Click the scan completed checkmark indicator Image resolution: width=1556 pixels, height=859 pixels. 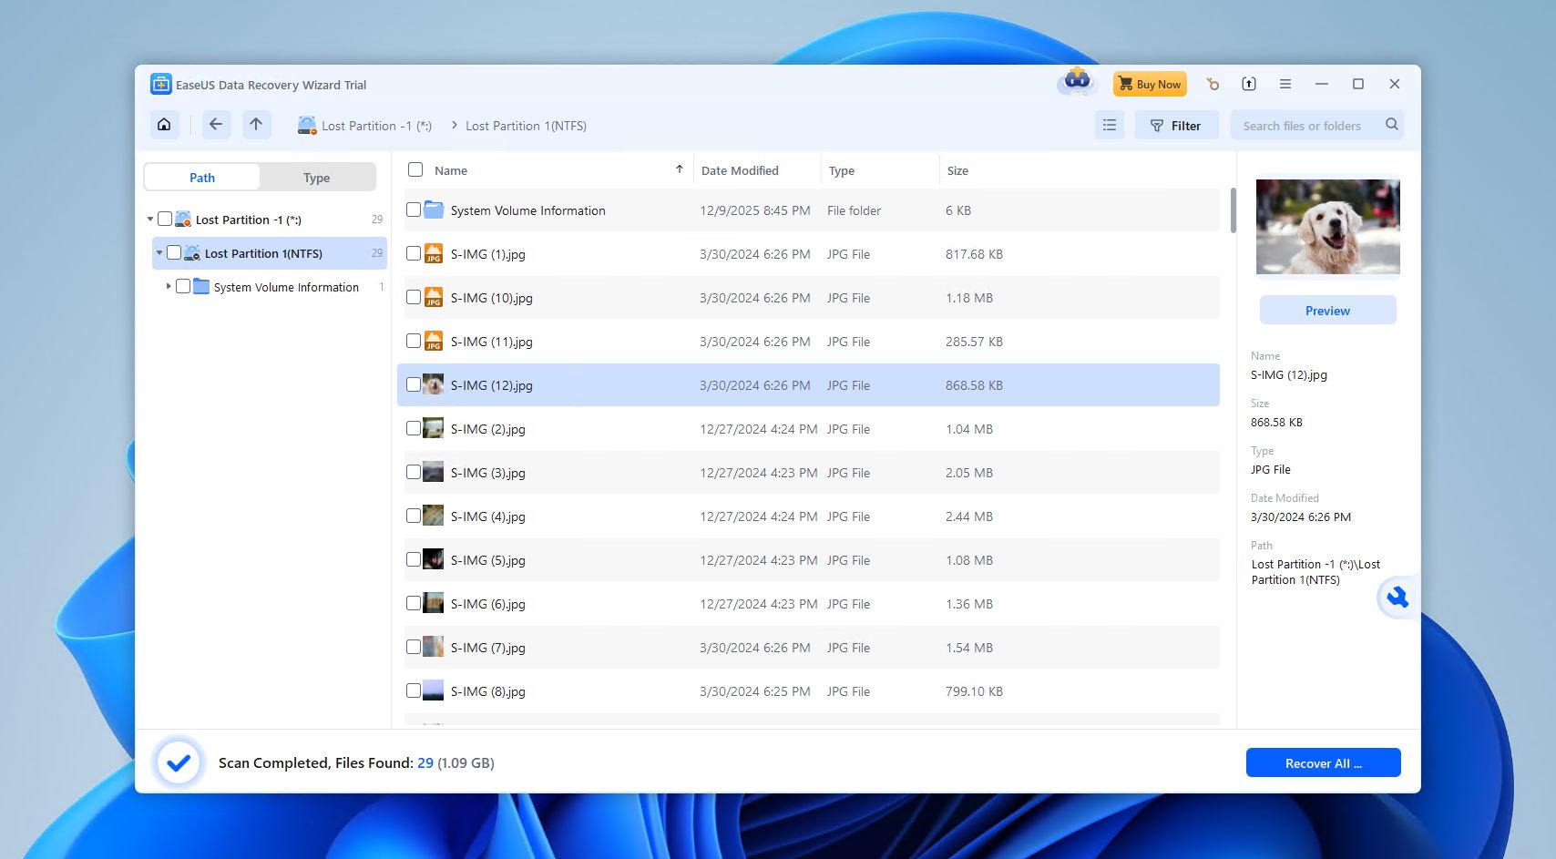[179, 762]
